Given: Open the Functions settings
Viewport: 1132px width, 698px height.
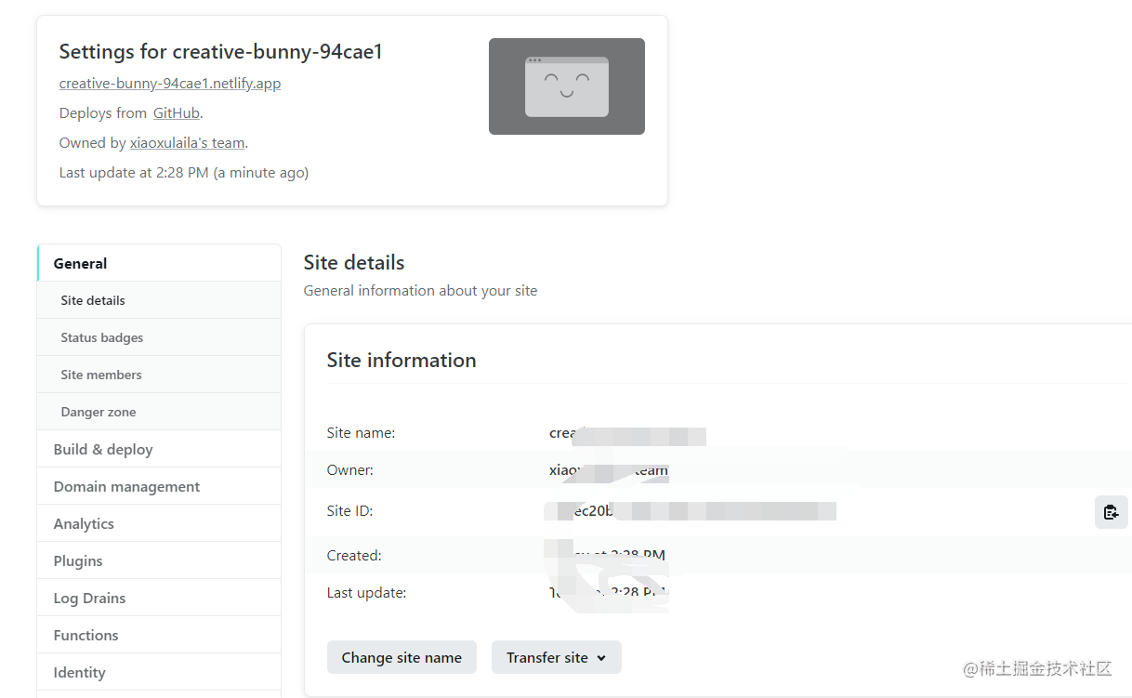Looking at the screenshot, I should [159, 635].
